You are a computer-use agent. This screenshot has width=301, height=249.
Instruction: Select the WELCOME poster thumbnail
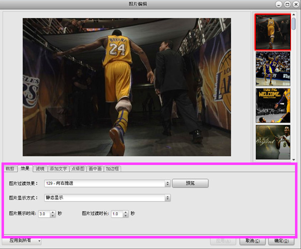click(273, 106)
